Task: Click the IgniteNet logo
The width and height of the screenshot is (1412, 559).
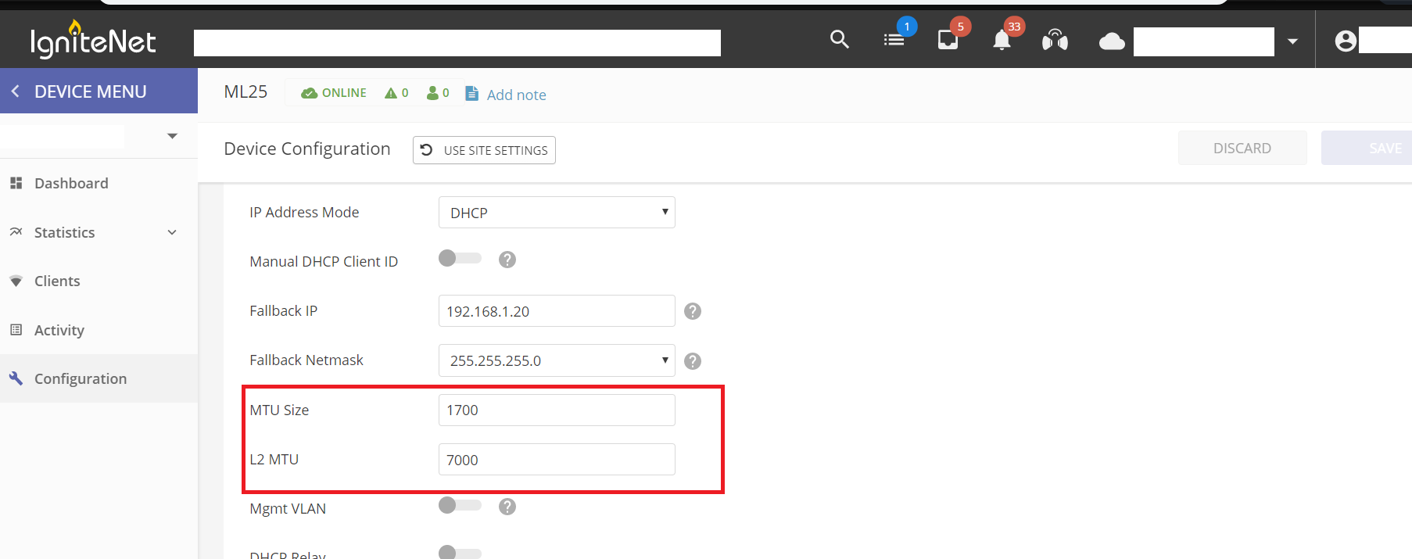Action: click(93, 40)
